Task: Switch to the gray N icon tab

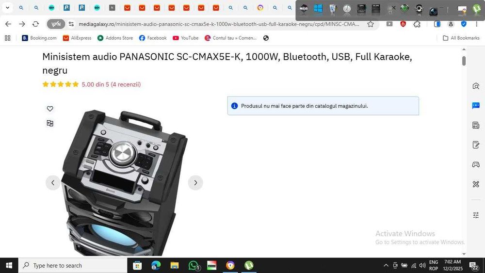Action: point(112,8)
